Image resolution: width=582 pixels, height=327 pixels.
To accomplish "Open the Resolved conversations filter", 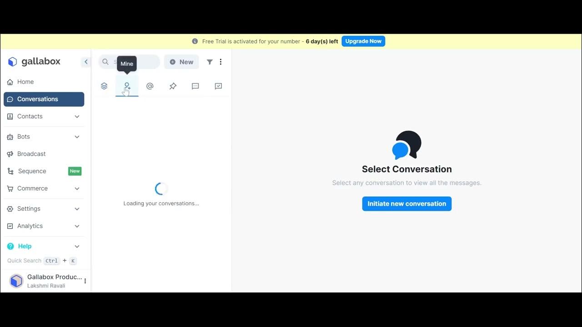I will (218, 86).
